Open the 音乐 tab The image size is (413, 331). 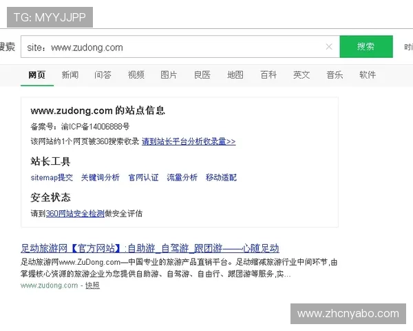coord(335,75)
